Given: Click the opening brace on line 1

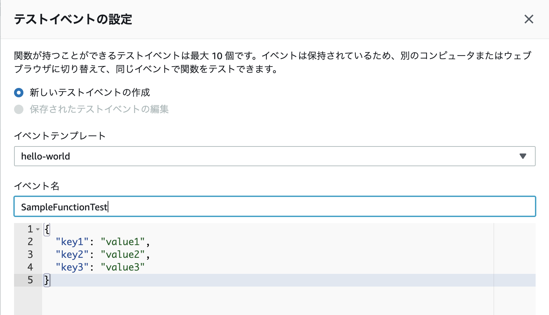Looking at the screenshot, I should click(x=47, y=229).
